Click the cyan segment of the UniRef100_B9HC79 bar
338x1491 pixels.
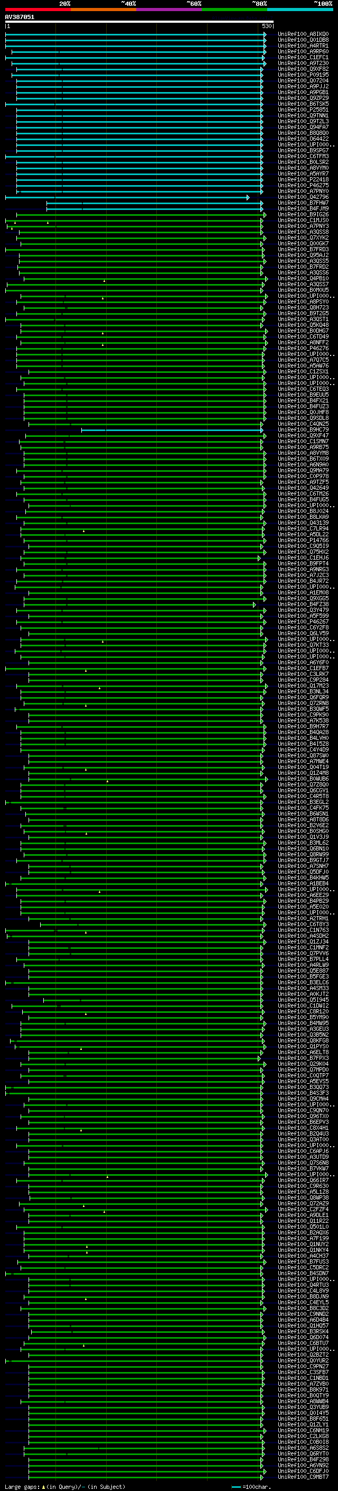tap(172, 430)
